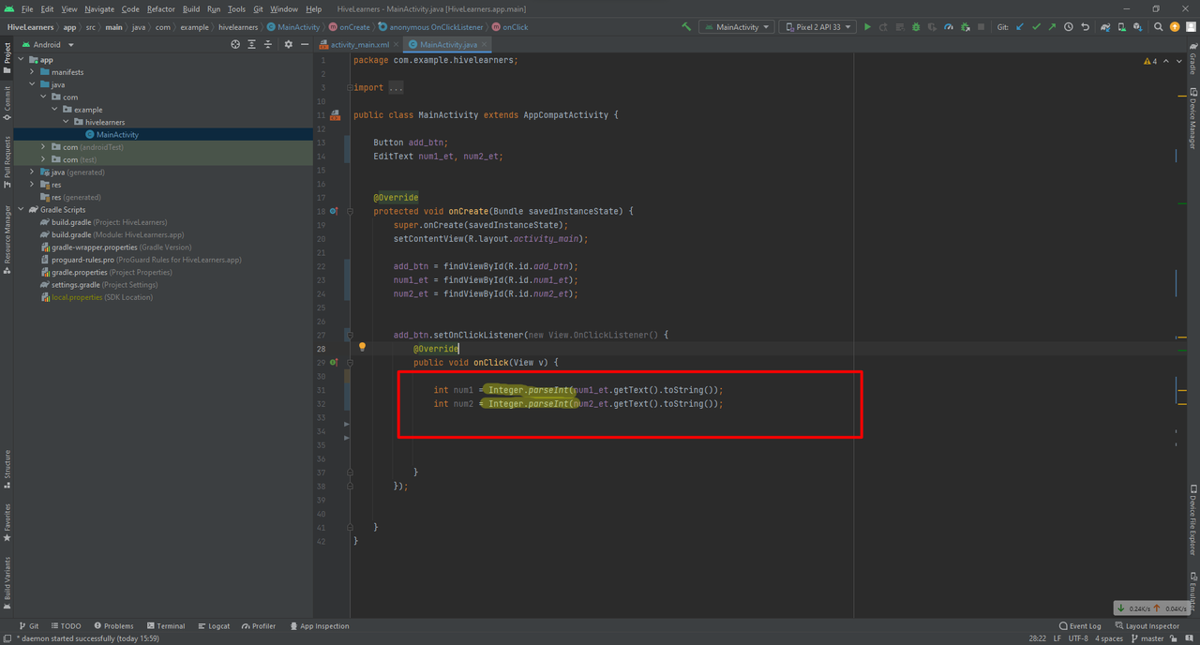Select opened file with the target icon
The height and width of the screenshot is (645, 1200).
click(x=235, y=44)
